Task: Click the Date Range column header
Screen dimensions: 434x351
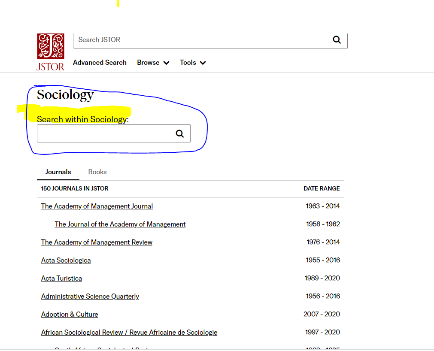Action: 321,188
